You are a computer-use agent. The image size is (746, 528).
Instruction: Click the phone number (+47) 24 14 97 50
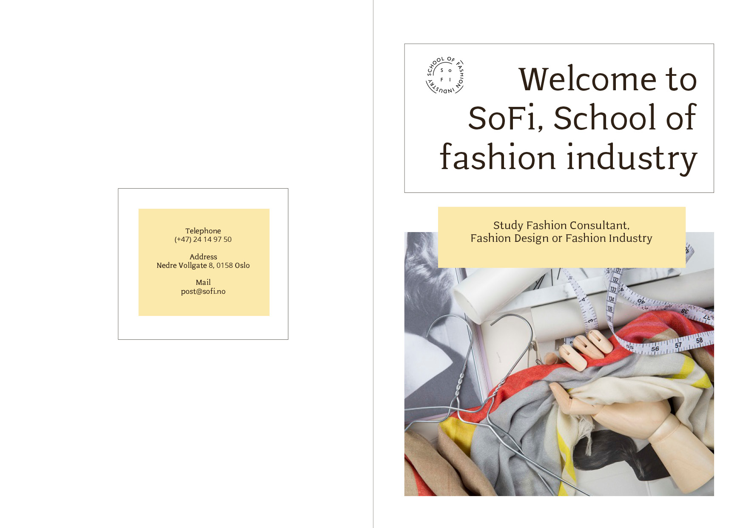[203, 239]
